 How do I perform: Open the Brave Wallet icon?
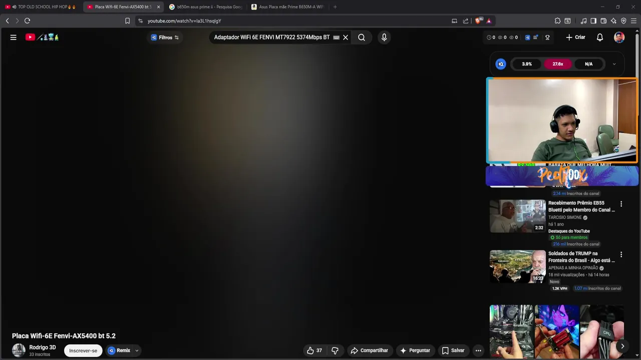[x=603, y=21]
